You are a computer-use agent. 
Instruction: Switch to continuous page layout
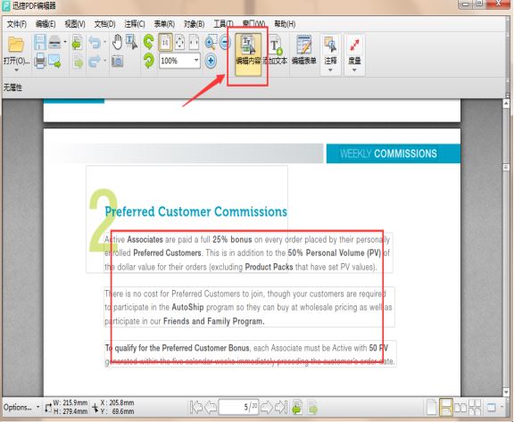click(446, 407)
